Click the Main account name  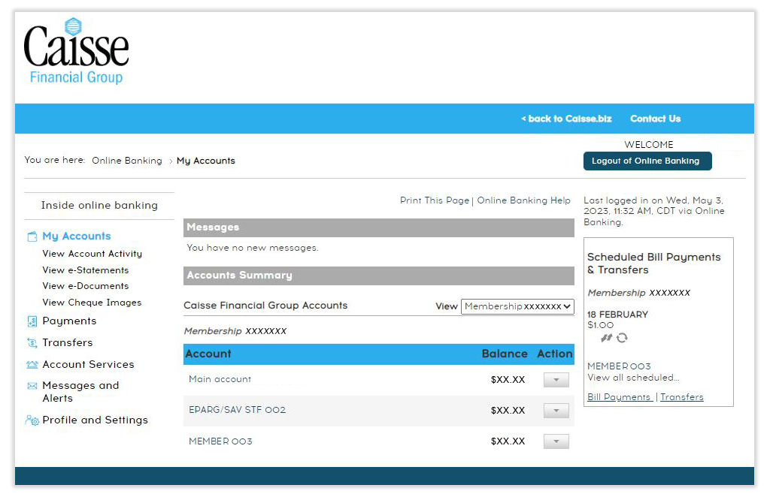point(220,379)
